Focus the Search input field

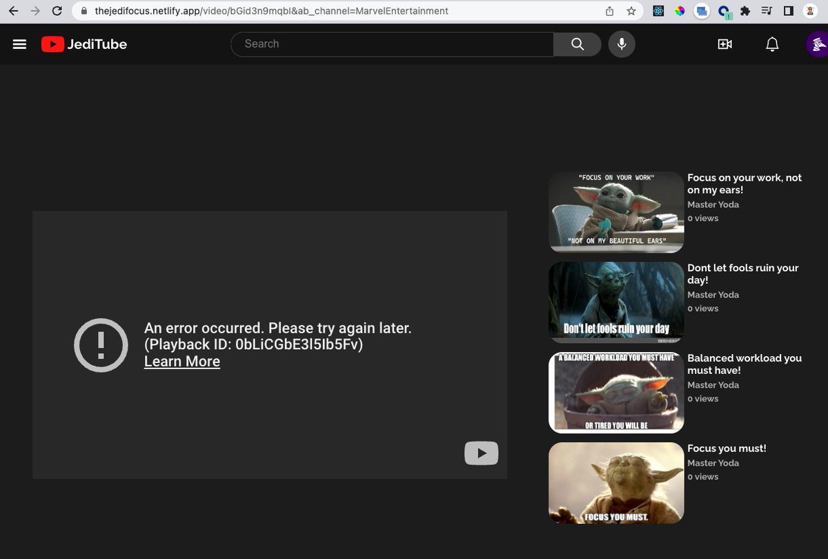[393, 44]
